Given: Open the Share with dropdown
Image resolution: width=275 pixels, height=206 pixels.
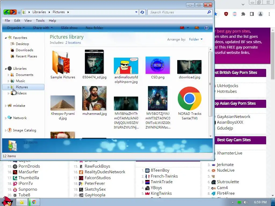Looking at the screenshot, I should (x=43, y=28).
